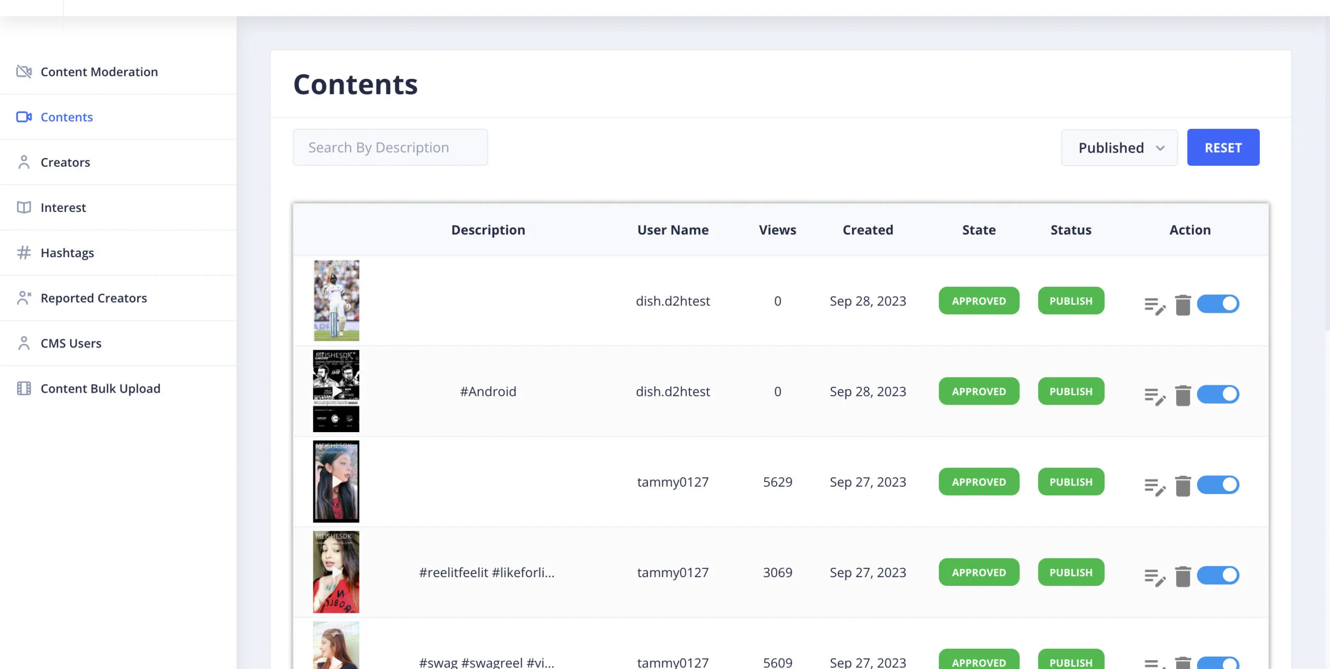The width and height of the screenshot is (1330, 669).
Task: Click the thumbnail for tammy0127 5629 views row
Action: (x=335, y=481)
